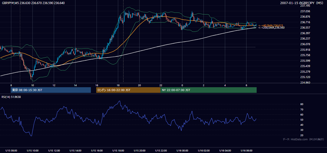Image resolution: width=327 pixels, height=153 pixels.
Task: Click the 1/16 04:00 date label
Action: coord(225,151)
